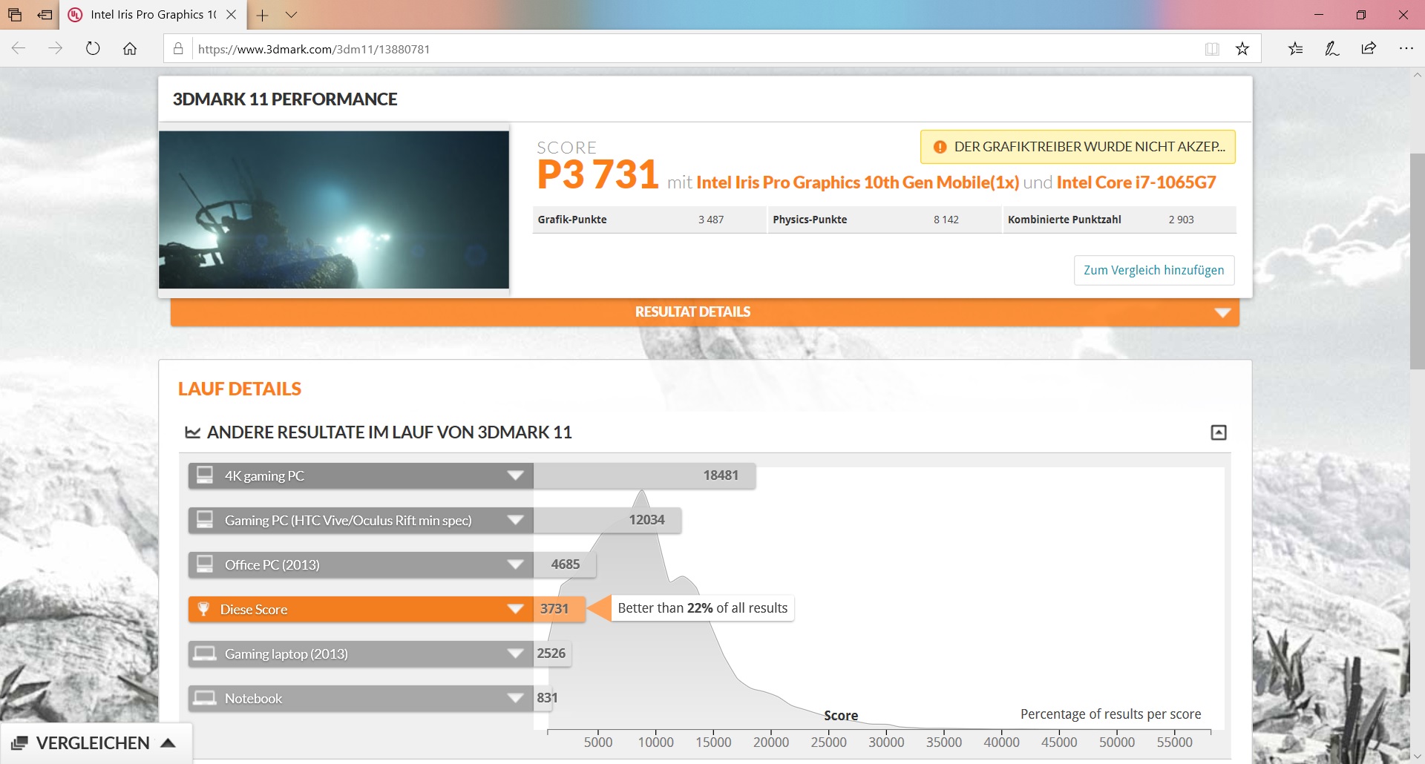Click Zum Vergleich hinzufügen button
Image resolution: width=1425 pixels, height=764 pixels.
pos(1154,270)
